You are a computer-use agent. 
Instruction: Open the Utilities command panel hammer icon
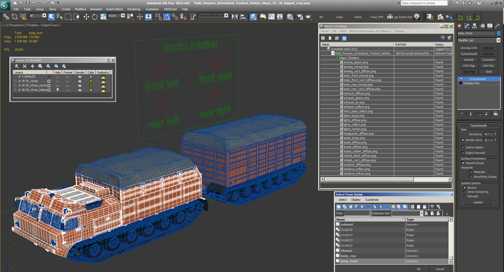click(498, 26)
